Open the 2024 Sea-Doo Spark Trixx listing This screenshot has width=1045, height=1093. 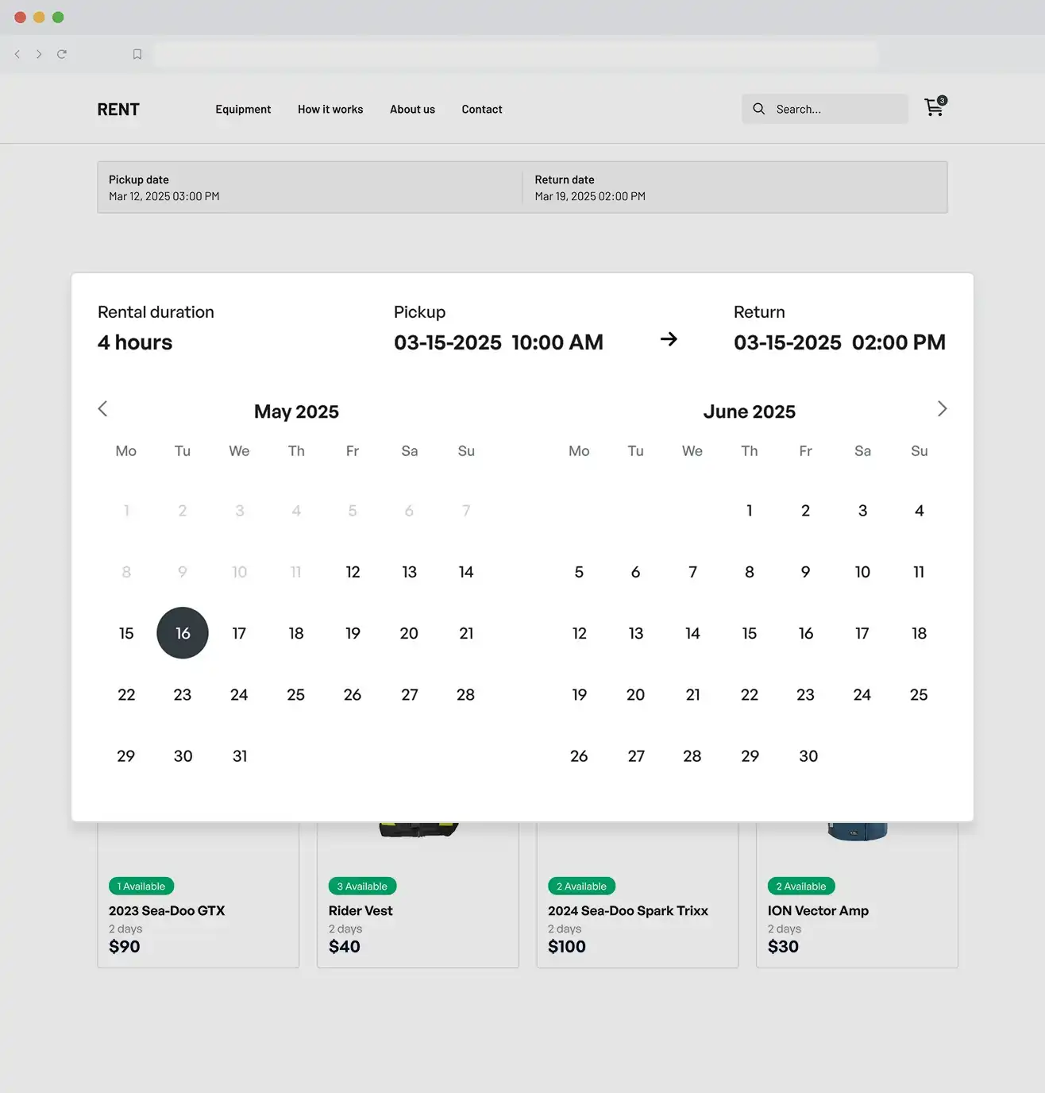[627, 911]
